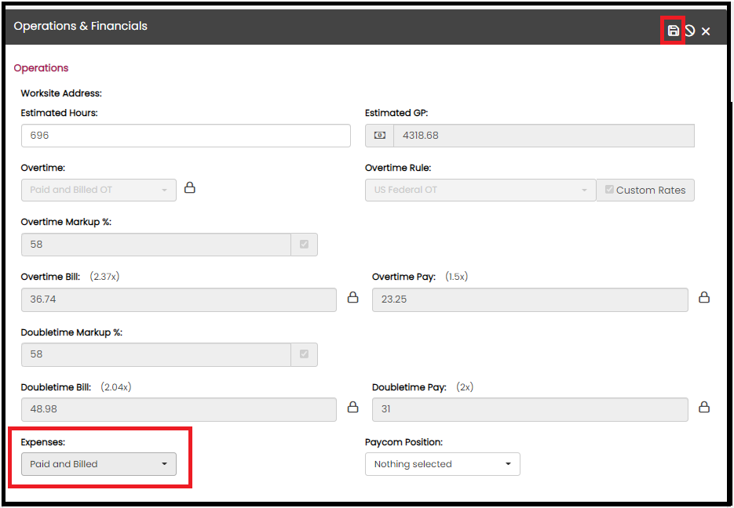The height and width of the screenshot is (508, 734).
Task: Click the Operations & Financials title
Action: tap(81, 26)
